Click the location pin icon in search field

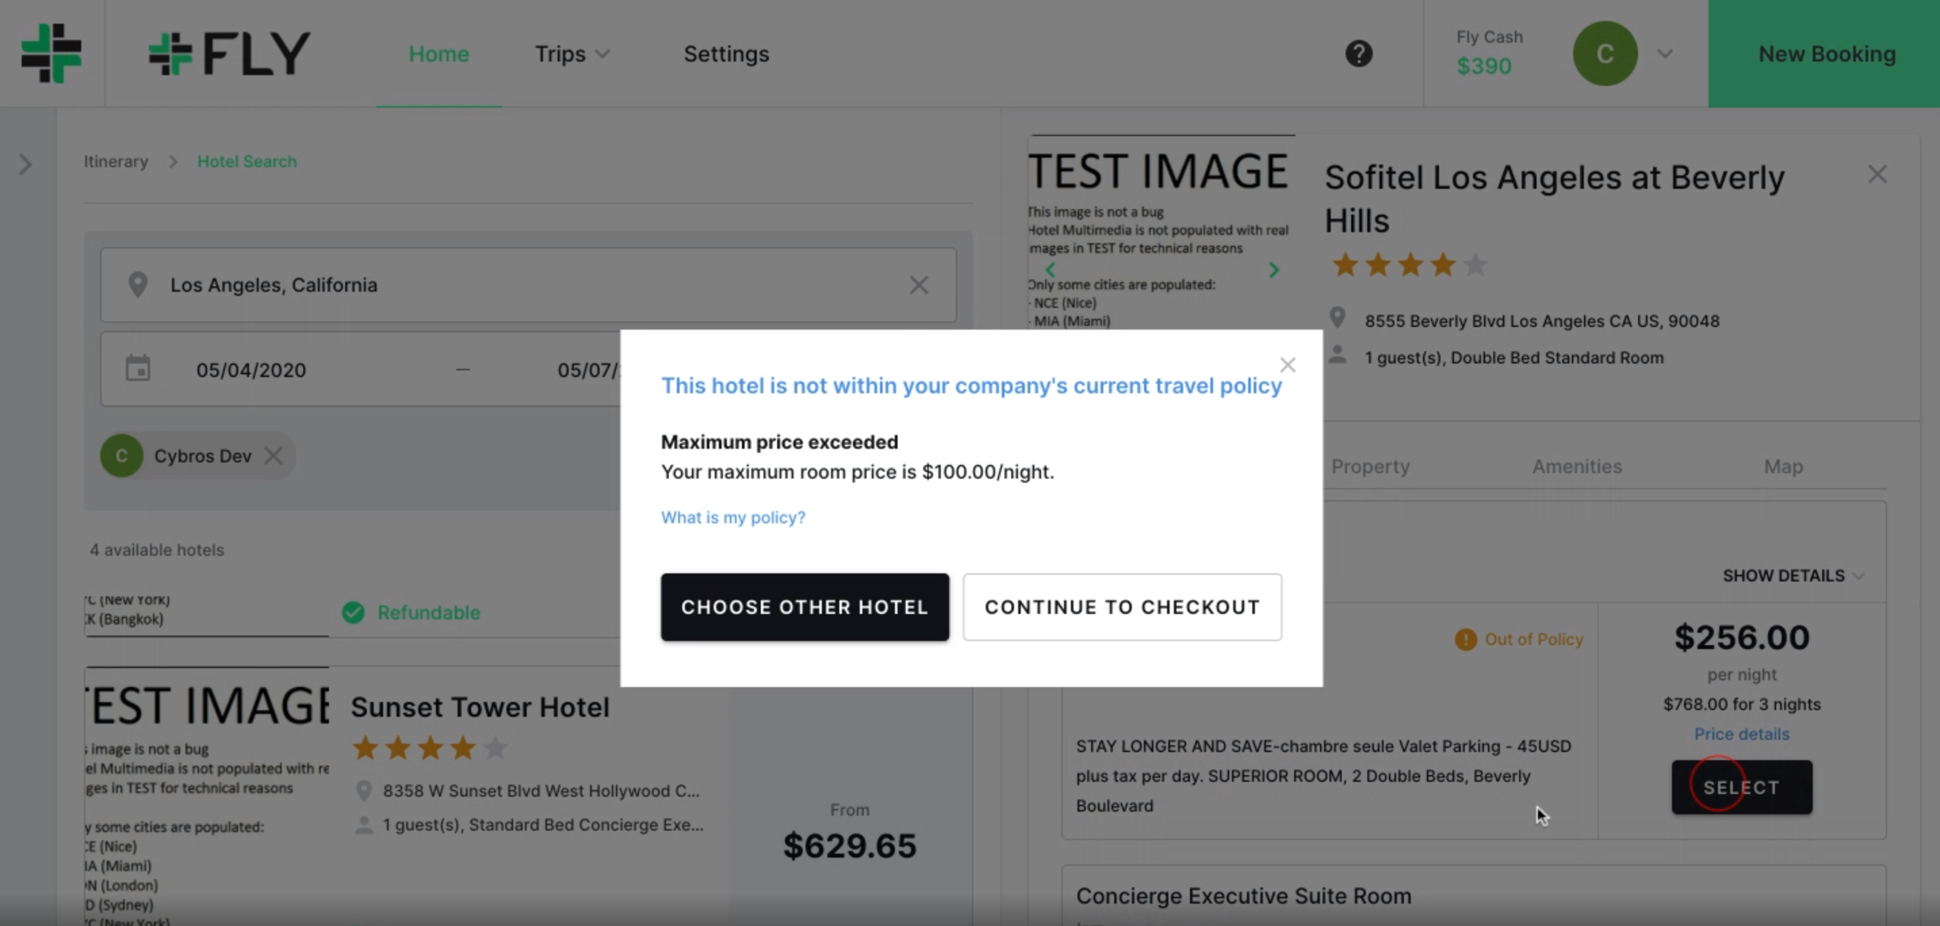138,284
